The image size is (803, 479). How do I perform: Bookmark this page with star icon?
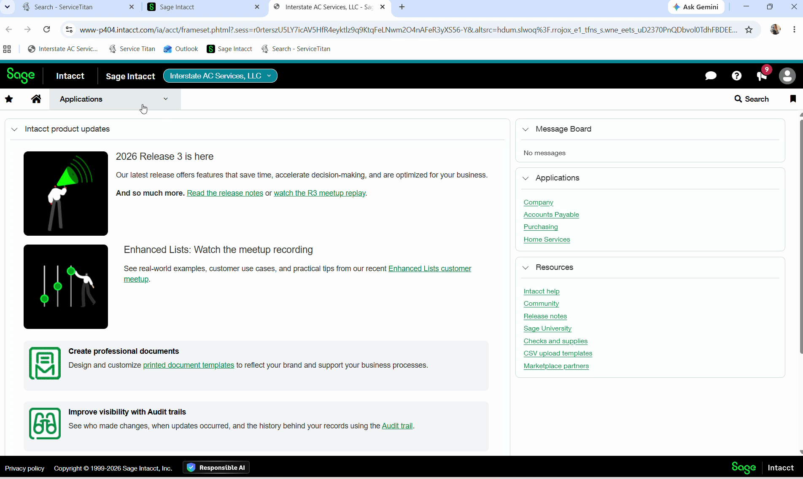coord(749,30)
